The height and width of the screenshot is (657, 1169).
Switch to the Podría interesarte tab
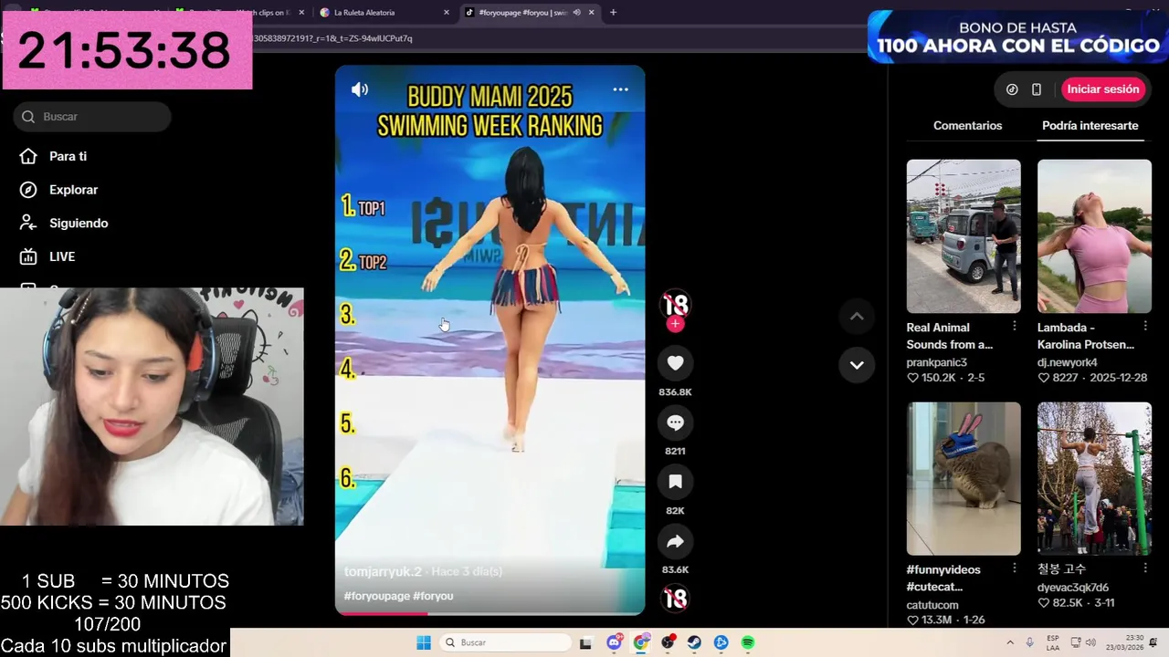tap(1090, 126)
